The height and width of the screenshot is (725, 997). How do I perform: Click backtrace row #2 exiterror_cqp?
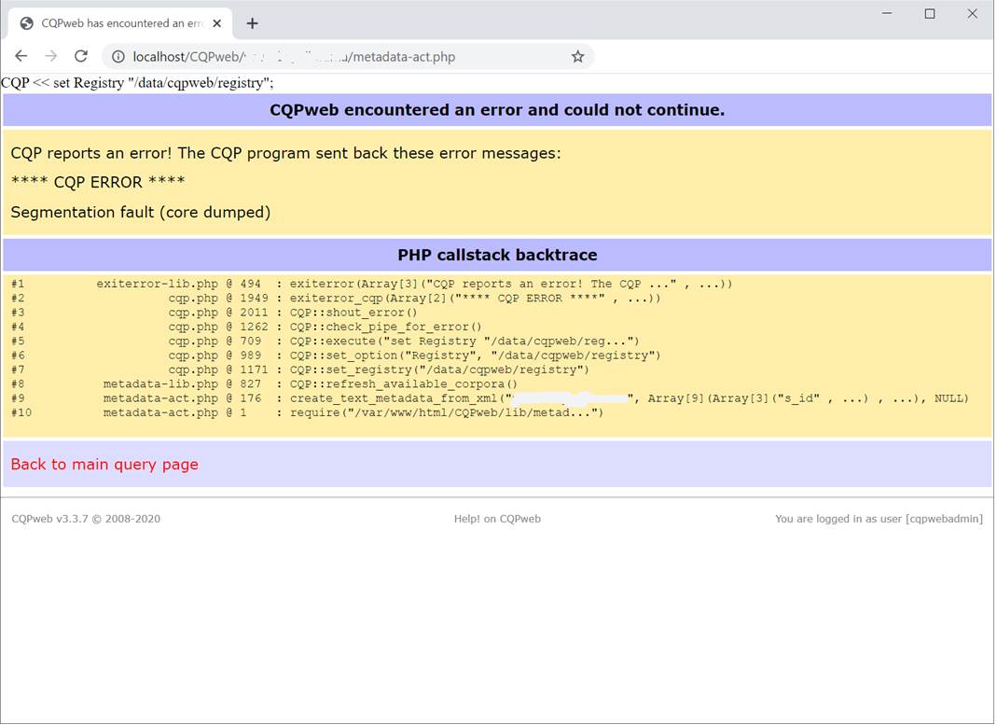pyautogui.click(x=336, y=299)
